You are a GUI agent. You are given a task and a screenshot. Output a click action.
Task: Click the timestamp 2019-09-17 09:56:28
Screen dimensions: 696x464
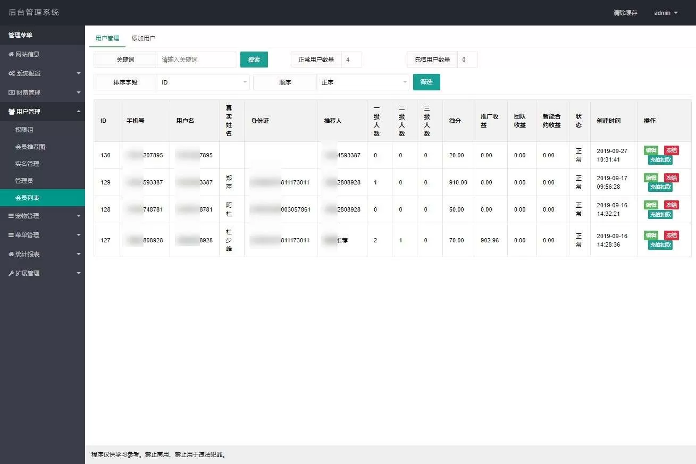click(612, 182)
